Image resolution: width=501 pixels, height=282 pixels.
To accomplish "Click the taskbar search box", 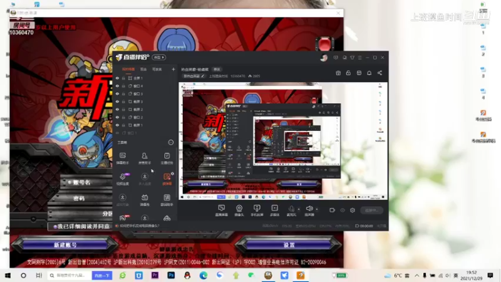I will tap(68, 275).
